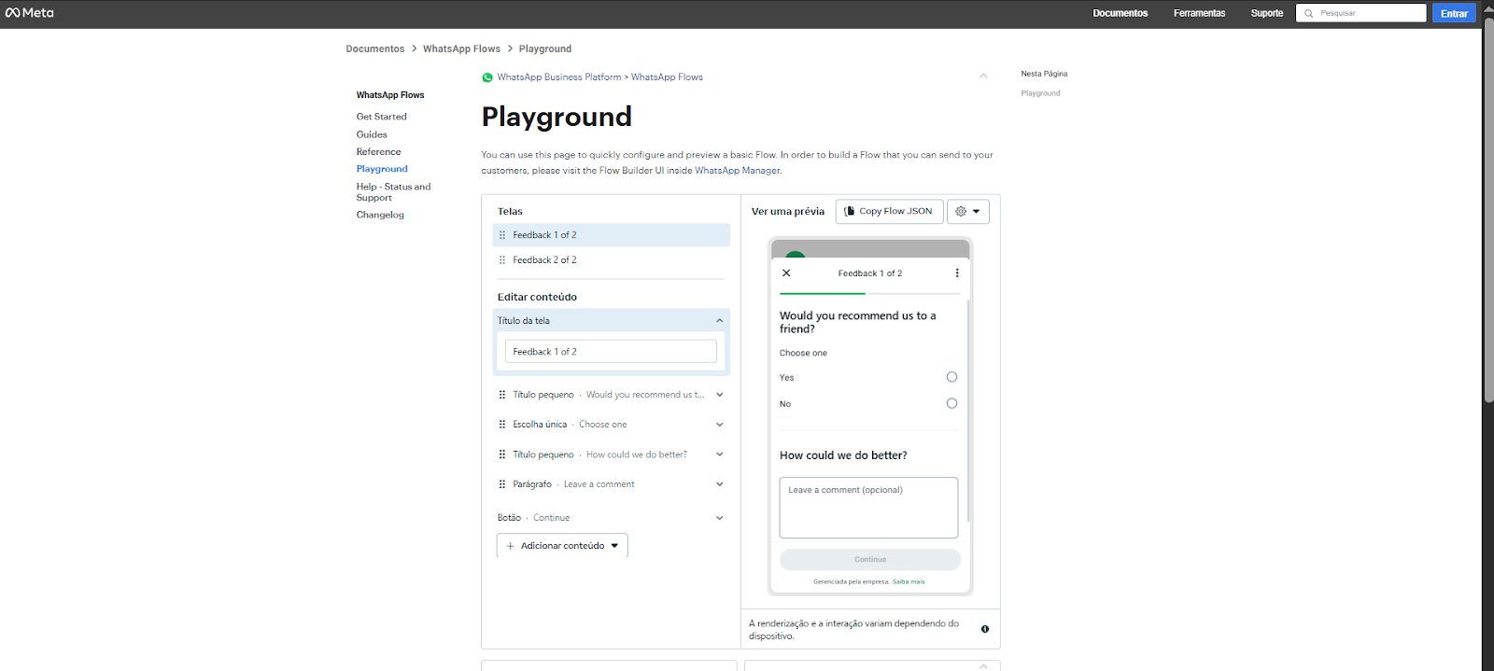Click WhatsApp Flows in the top breadcrumb
Screen dimensions: 1494x671
tap(461, 49)
